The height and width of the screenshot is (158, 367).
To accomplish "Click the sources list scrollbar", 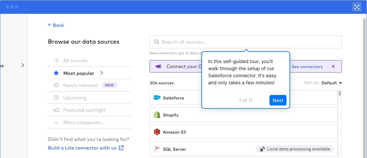I will click(x=340, y=93).
